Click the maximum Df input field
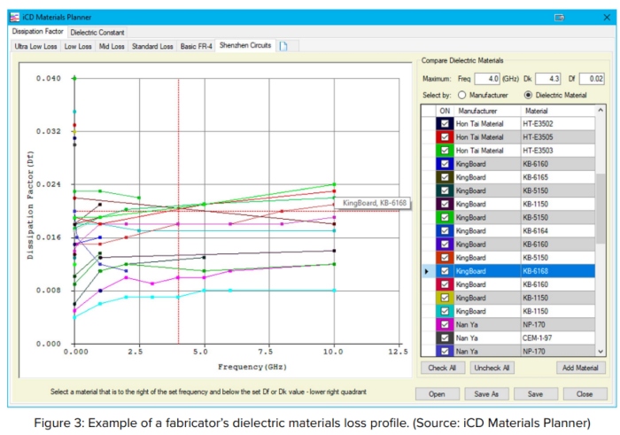This screenshot has width=620, height=435. (x=592, y=79)
